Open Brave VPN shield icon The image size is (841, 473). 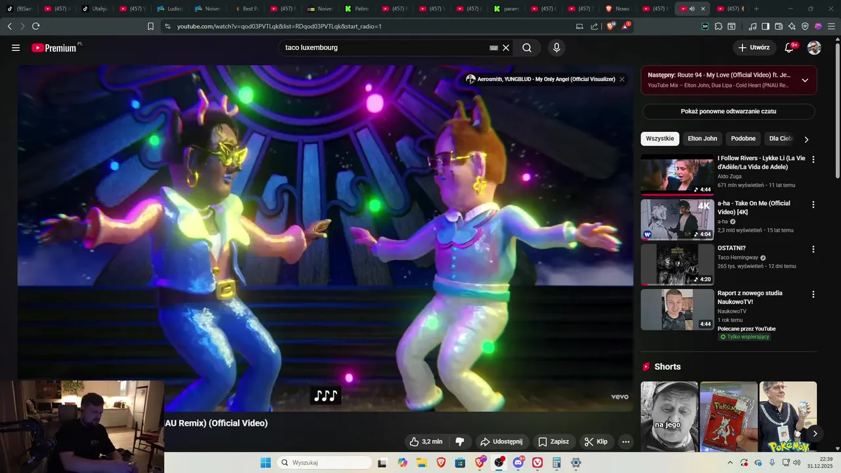tap(805, 26)
